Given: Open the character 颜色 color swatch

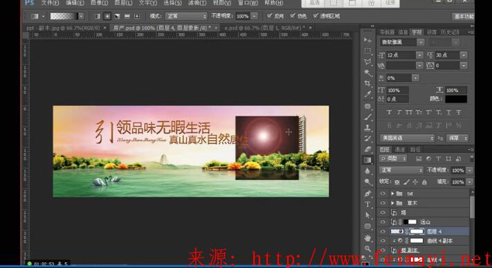Looking at the screenshot, I should point(456,99).
